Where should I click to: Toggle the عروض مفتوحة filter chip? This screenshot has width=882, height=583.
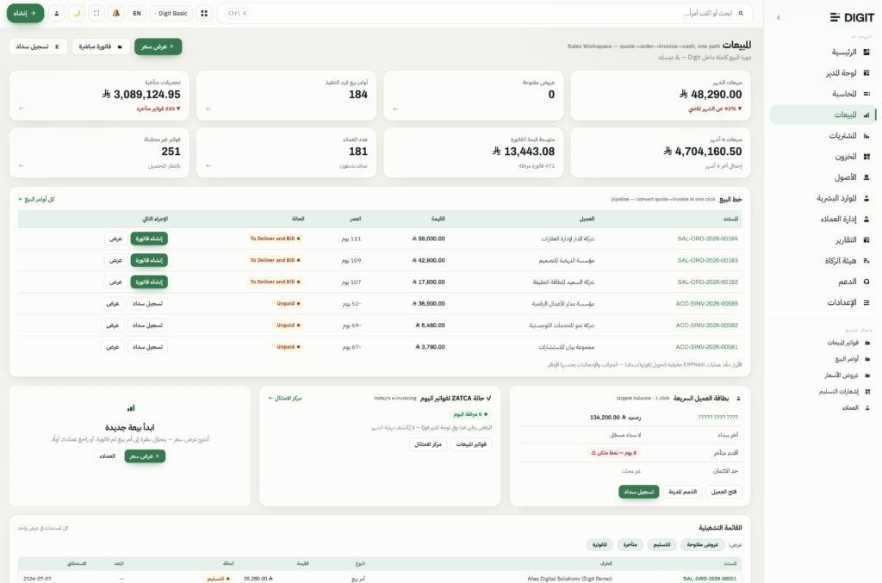pos(703,544)
